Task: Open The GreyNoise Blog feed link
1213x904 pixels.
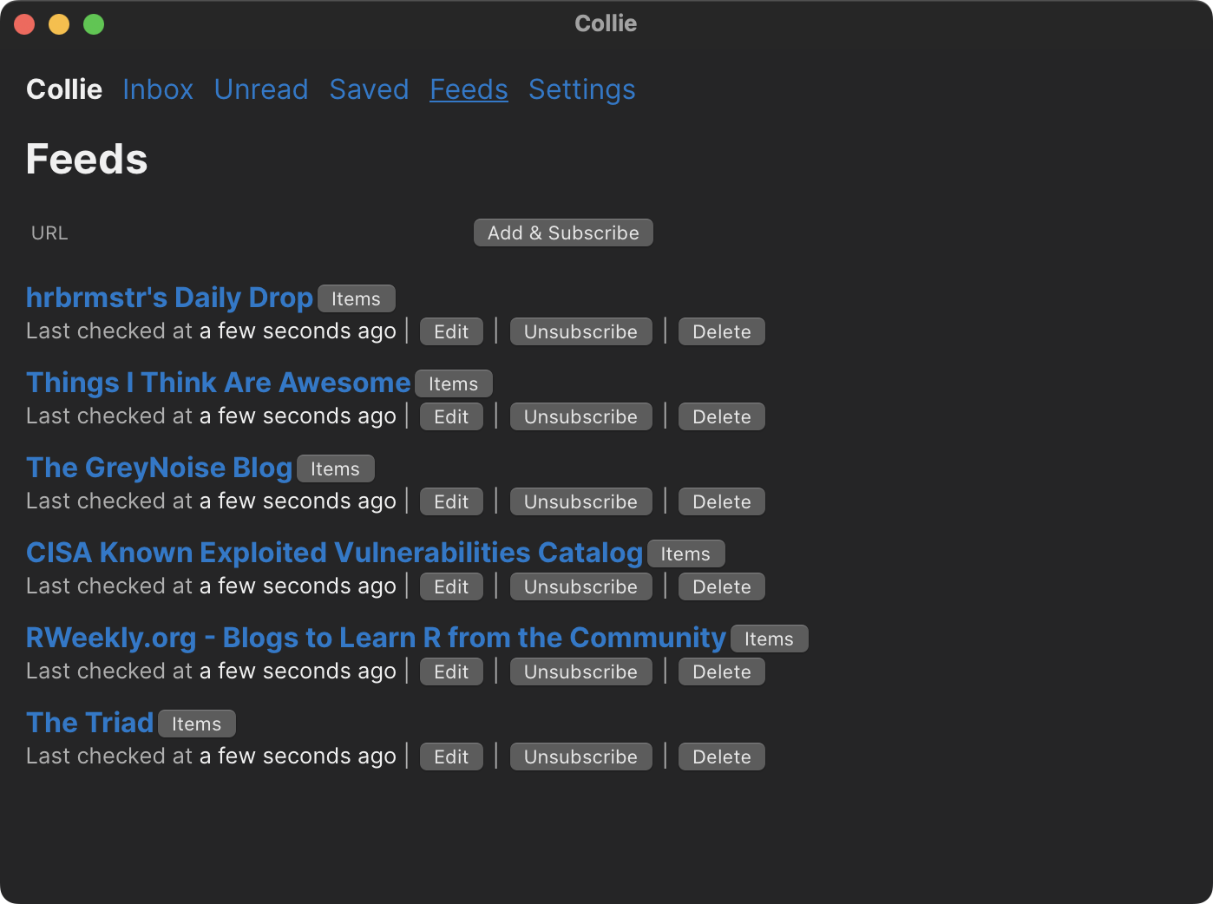Action: coord(159,468)
